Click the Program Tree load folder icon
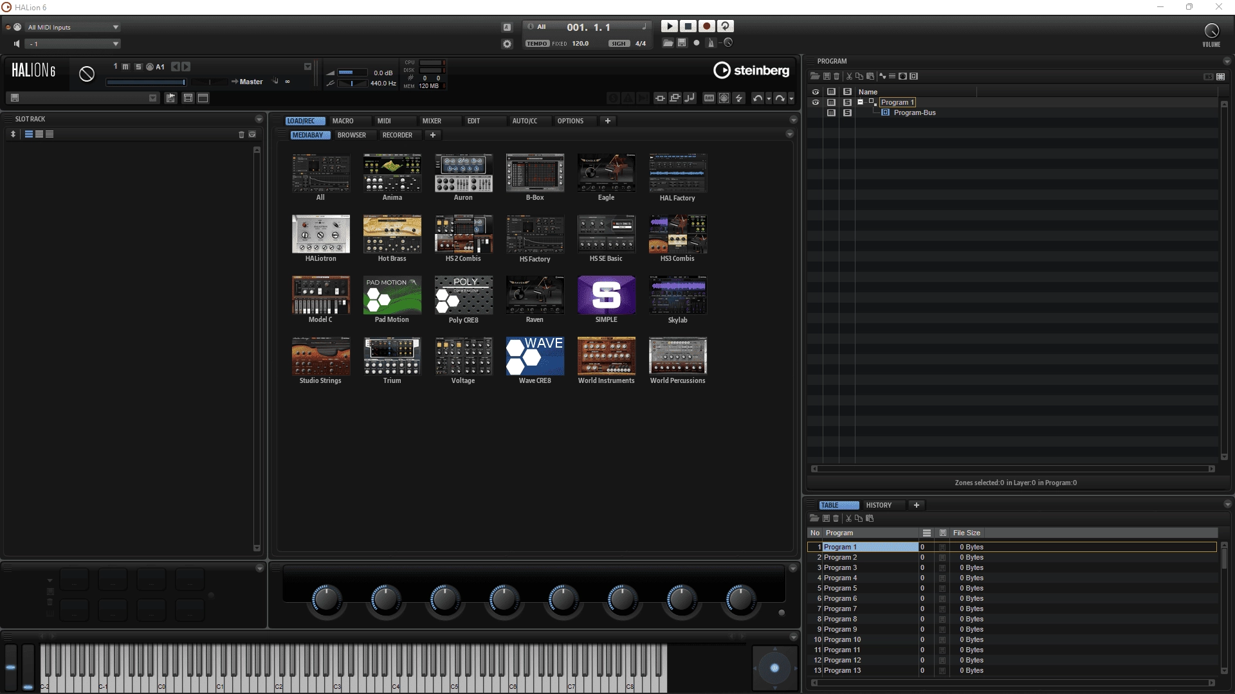This screenshot has width=1235, height=694. (x=814, y=76)
